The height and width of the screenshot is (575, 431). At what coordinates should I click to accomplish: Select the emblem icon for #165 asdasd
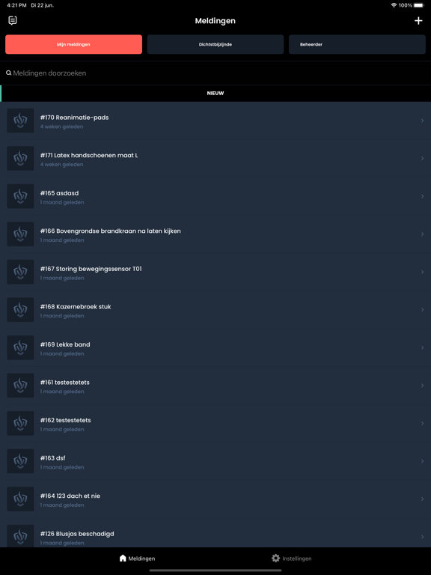point(20,196)
